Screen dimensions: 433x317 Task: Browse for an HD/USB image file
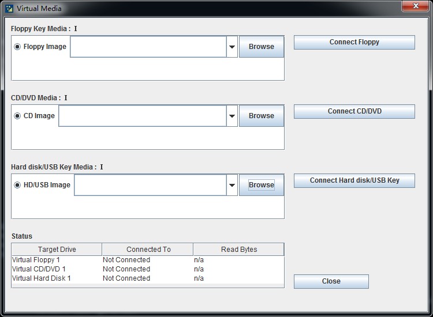[262, 185]
